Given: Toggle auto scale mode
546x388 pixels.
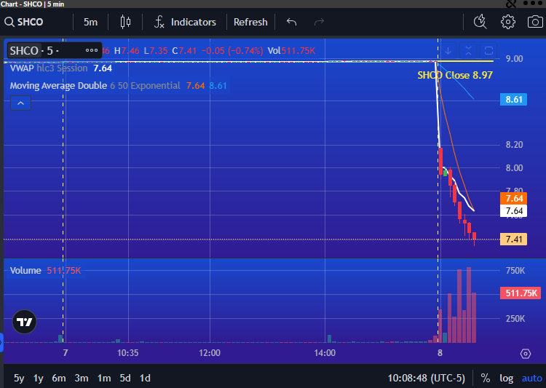Looking at the screenshot, I should pyautogui.click(x=531, y=379).
